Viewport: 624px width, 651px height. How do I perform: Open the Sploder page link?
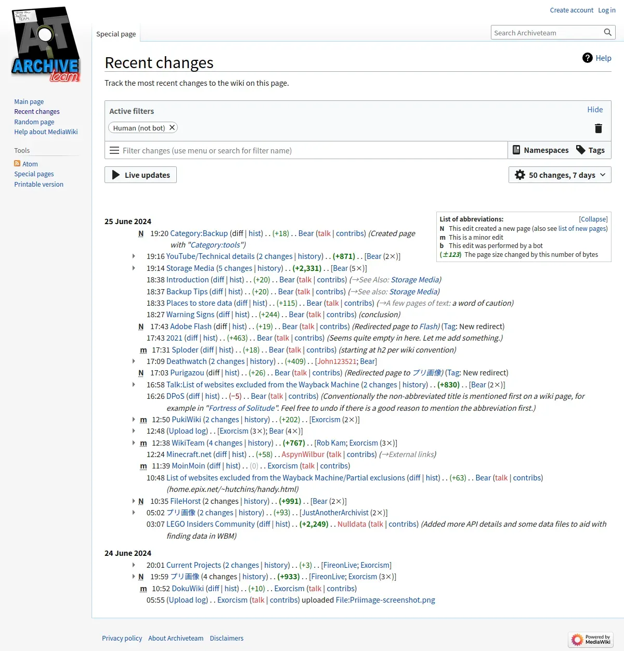tap(185, 350)
